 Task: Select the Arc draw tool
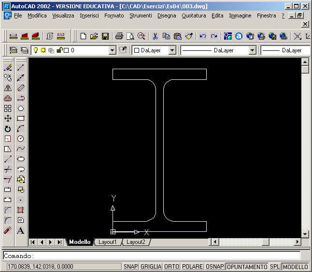[21, 129]
